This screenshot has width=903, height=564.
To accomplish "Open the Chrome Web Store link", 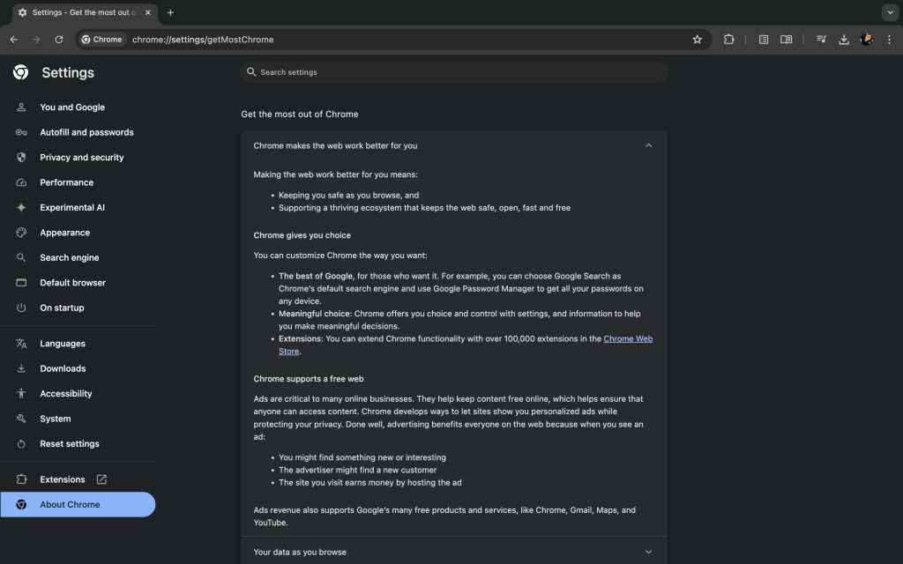I will tap(627, 339).
